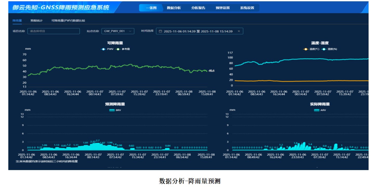The image size is (373, 187).
Task: Open the 预警设置 page
Action: point(223,8)
